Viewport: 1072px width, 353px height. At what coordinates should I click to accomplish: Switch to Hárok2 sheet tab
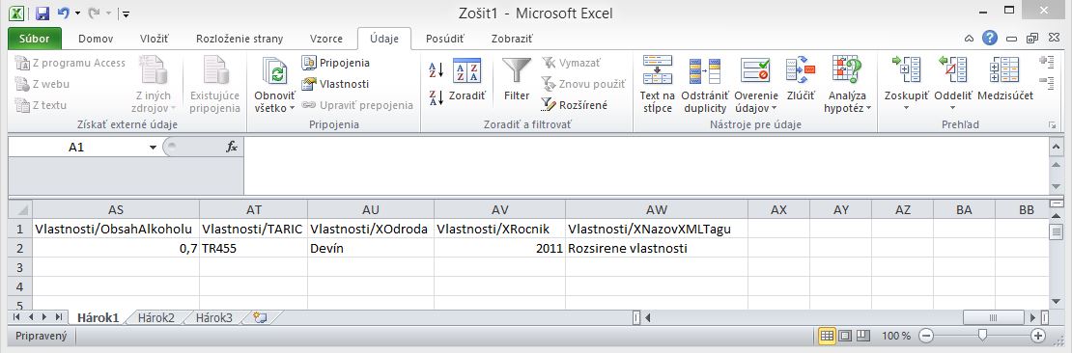pyautogui.click(x=155, y=317)
